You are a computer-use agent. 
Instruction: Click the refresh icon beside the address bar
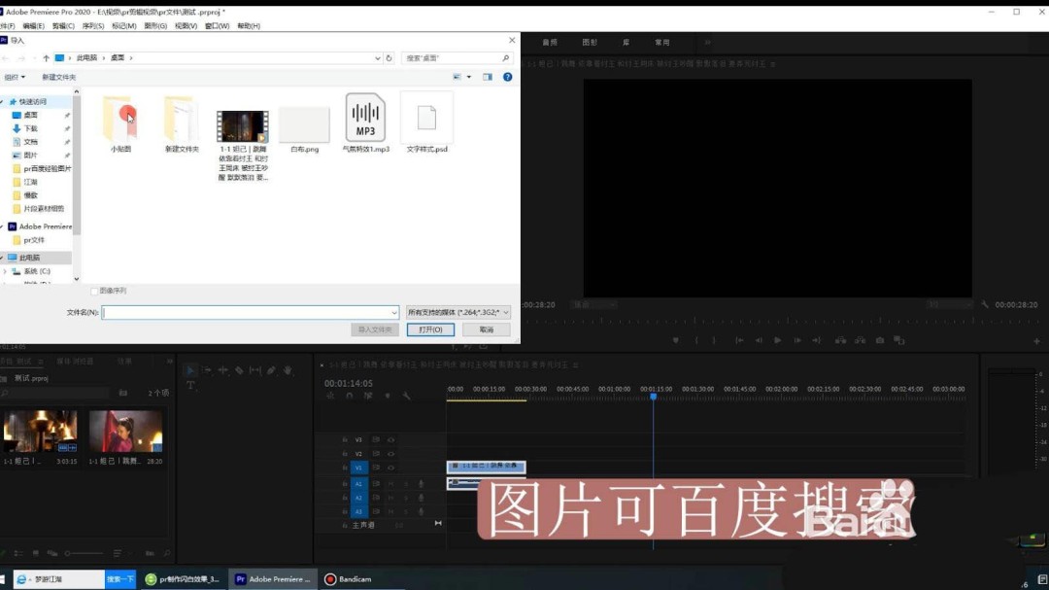tap(389, 58)
